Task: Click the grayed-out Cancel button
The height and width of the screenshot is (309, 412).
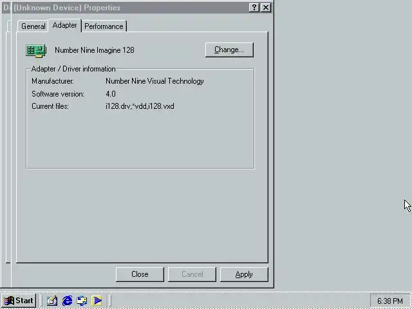Action: (x=192, y=274)
